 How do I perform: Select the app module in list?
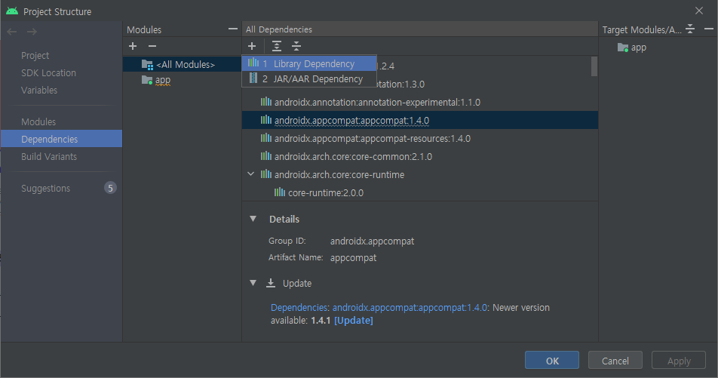pyautogui.click(x=182, y=80)
